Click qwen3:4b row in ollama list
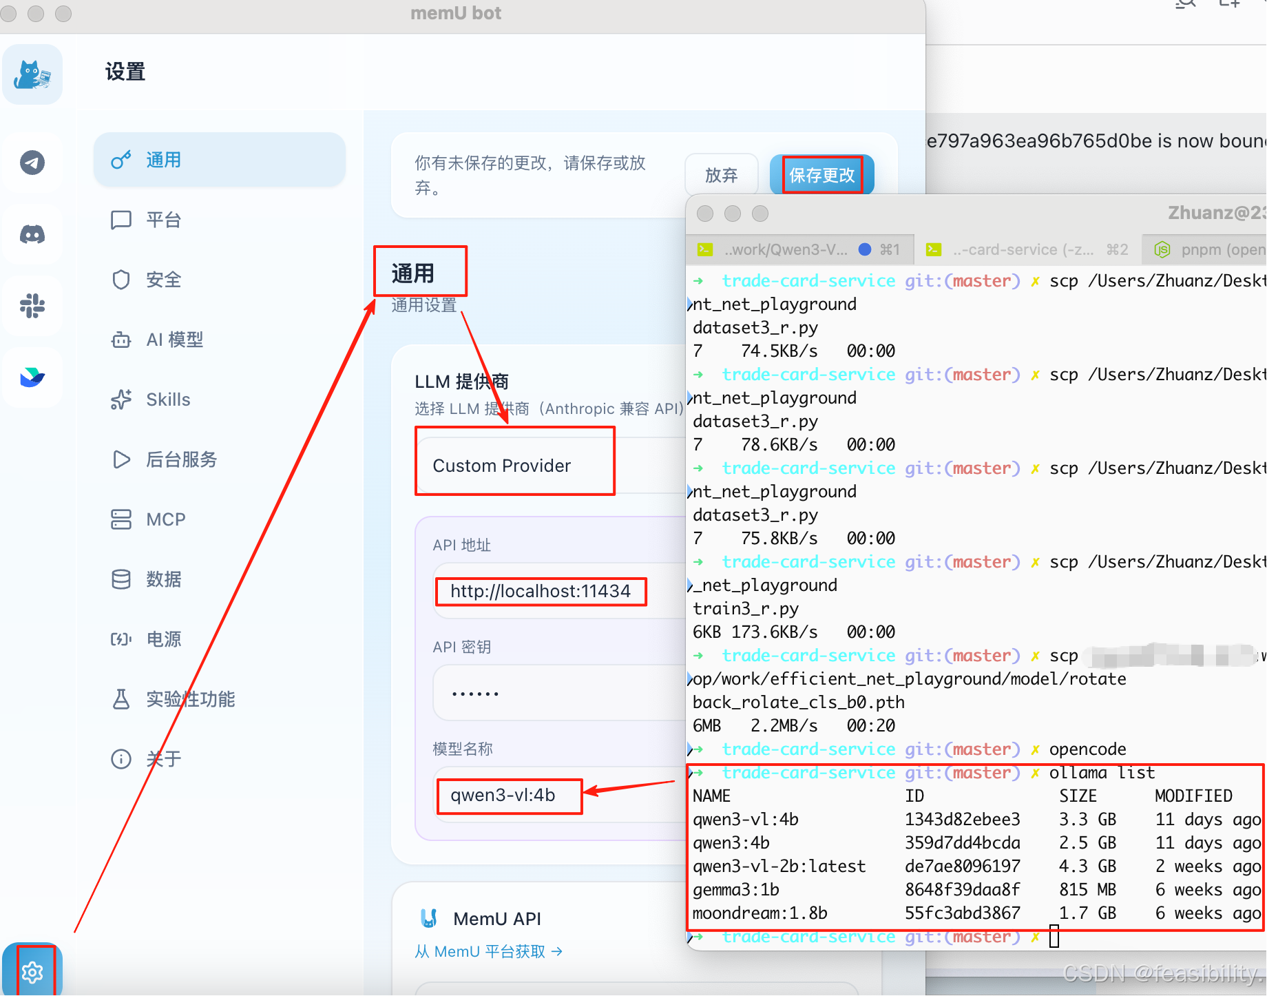 (976, 843)
